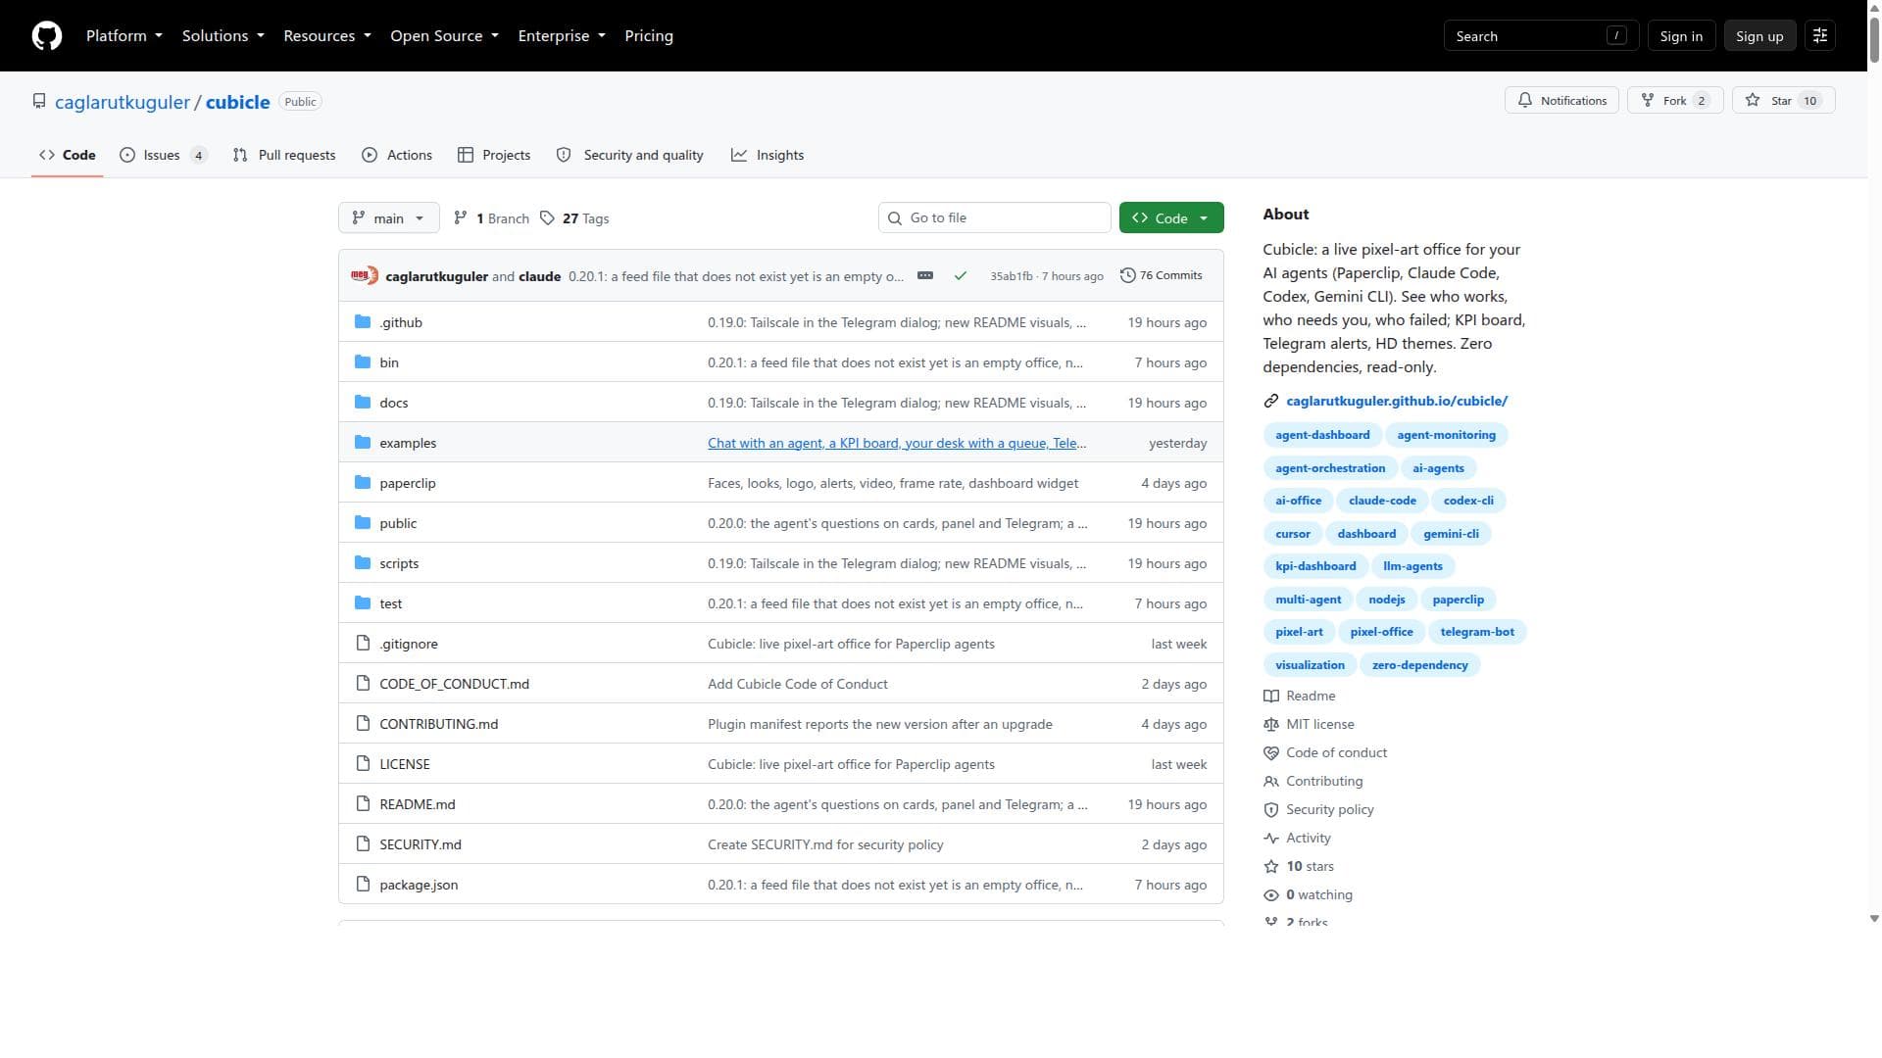Expand the Resources menu
The height and width of the screenshot is (1058, 1882).
pos(327,36)
